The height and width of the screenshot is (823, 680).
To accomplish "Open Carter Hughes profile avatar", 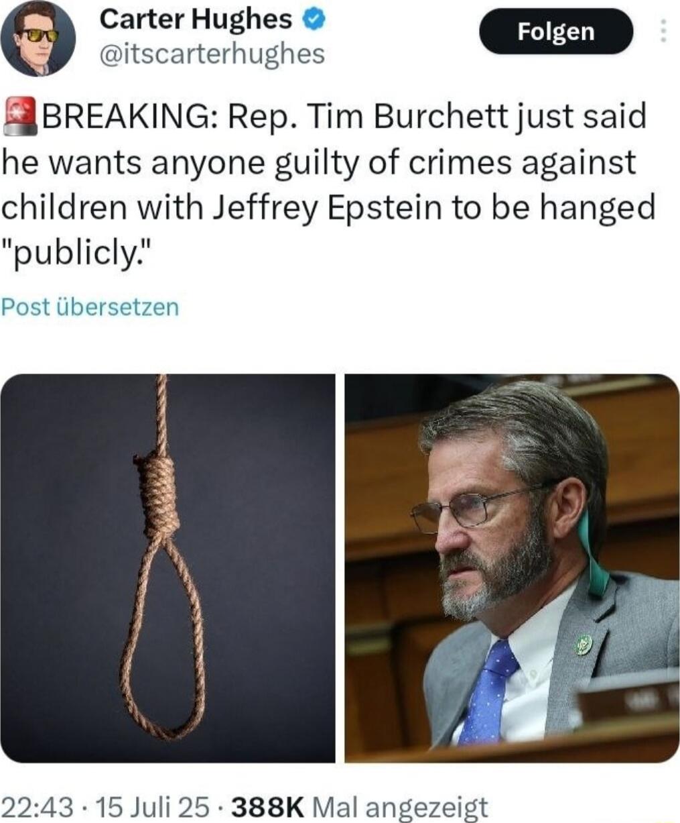I will click(x=36, y=38).
